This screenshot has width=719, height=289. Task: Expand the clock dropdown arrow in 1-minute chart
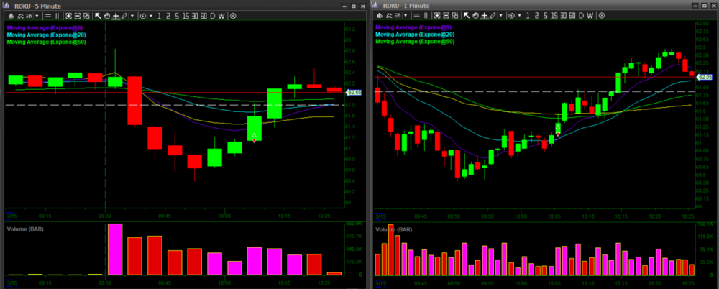(519, 15)
